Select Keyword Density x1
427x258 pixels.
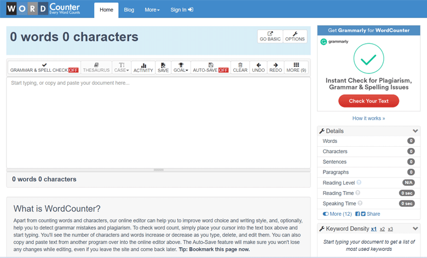[x=374, y=229]
